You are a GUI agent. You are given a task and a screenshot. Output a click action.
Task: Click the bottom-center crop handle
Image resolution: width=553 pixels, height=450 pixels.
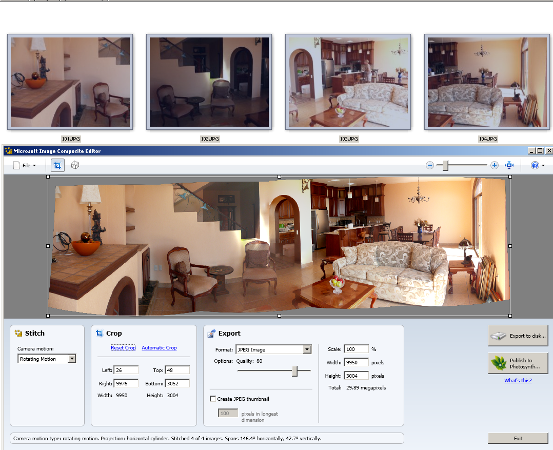click(x=279, y=316)
